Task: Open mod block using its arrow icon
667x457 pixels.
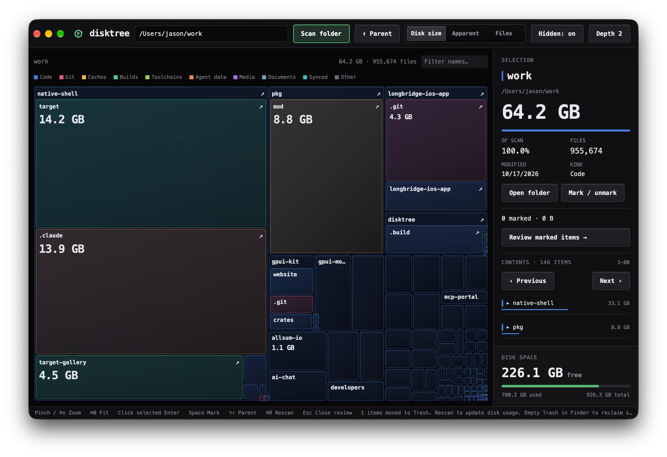Action: [377, 107]
